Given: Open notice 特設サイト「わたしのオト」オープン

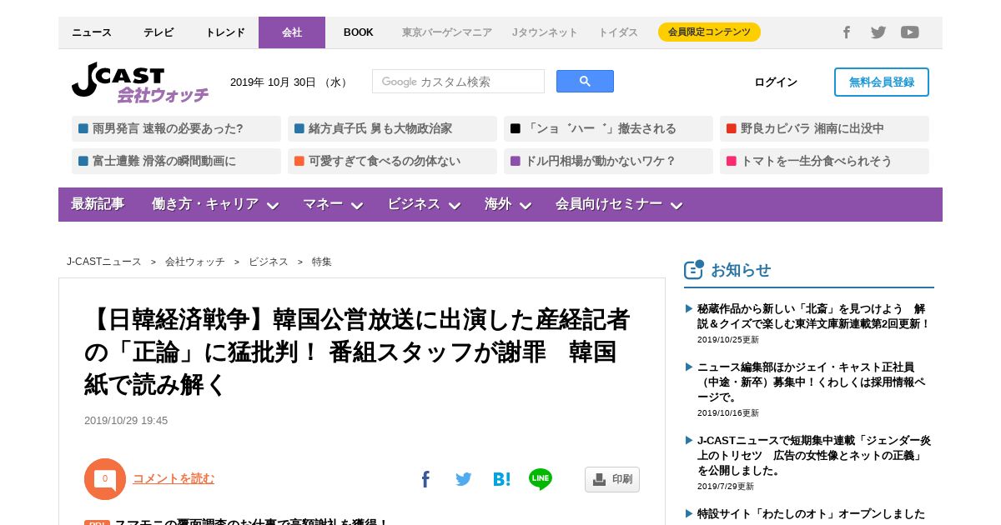Looking at the screenshot, I should [x=811, y=514].
